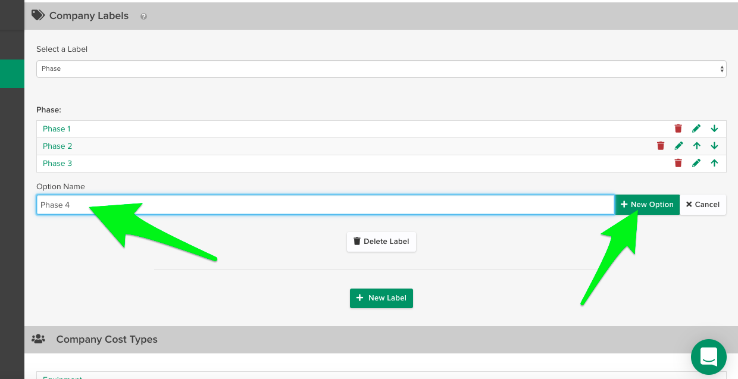Image resolution: width=738 pixels, height=379 pixels.
Task: Delete the Phase 2 option
Action: tap(660, 146)
